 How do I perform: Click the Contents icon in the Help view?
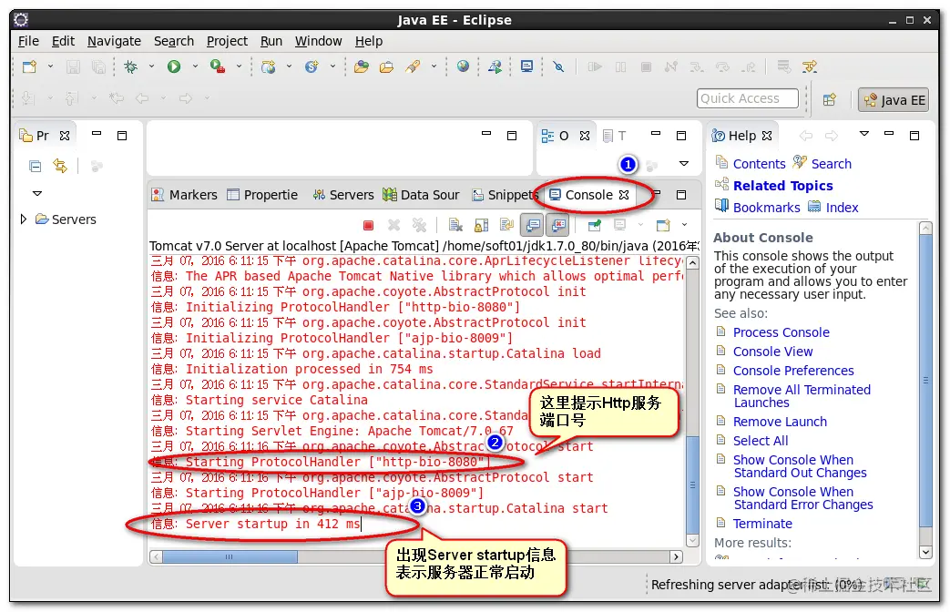coord(721,162)
